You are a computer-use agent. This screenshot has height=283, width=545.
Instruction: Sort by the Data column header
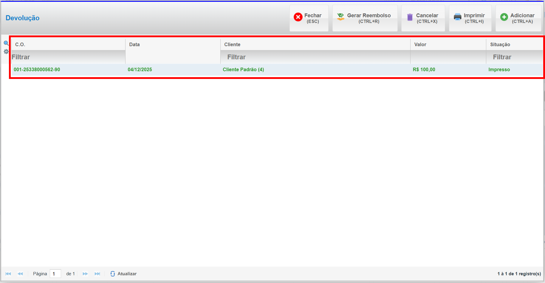134,44
